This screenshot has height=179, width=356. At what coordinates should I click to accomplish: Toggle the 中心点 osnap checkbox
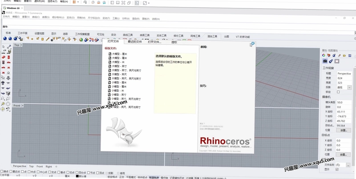38,172
